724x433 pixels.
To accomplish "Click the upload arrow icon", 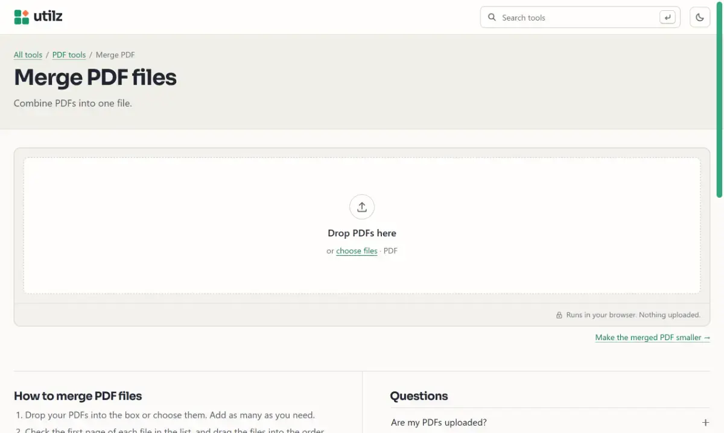I will coord(362,207).
